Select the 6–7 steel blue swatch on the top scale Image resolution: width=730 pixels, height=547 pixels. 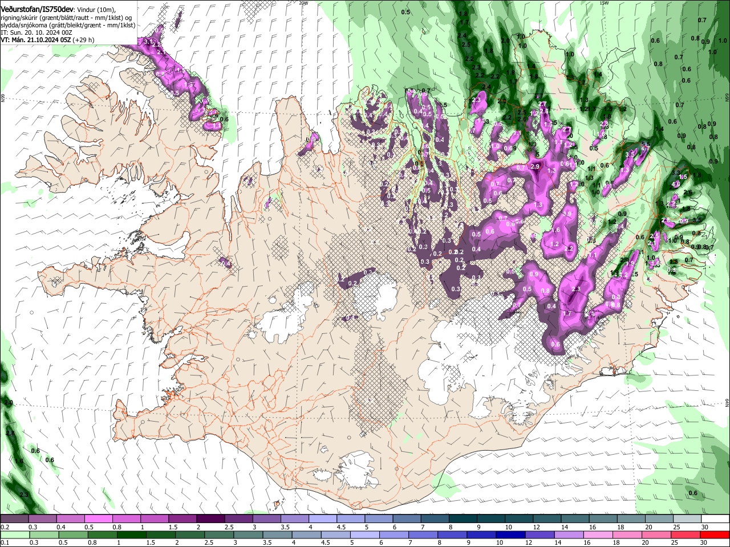coord(407,519)
